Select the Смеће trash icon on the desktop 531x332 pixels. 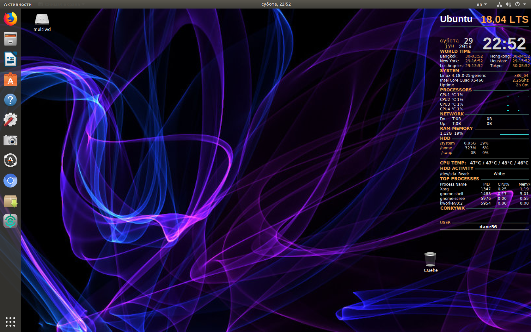point(430,262)
